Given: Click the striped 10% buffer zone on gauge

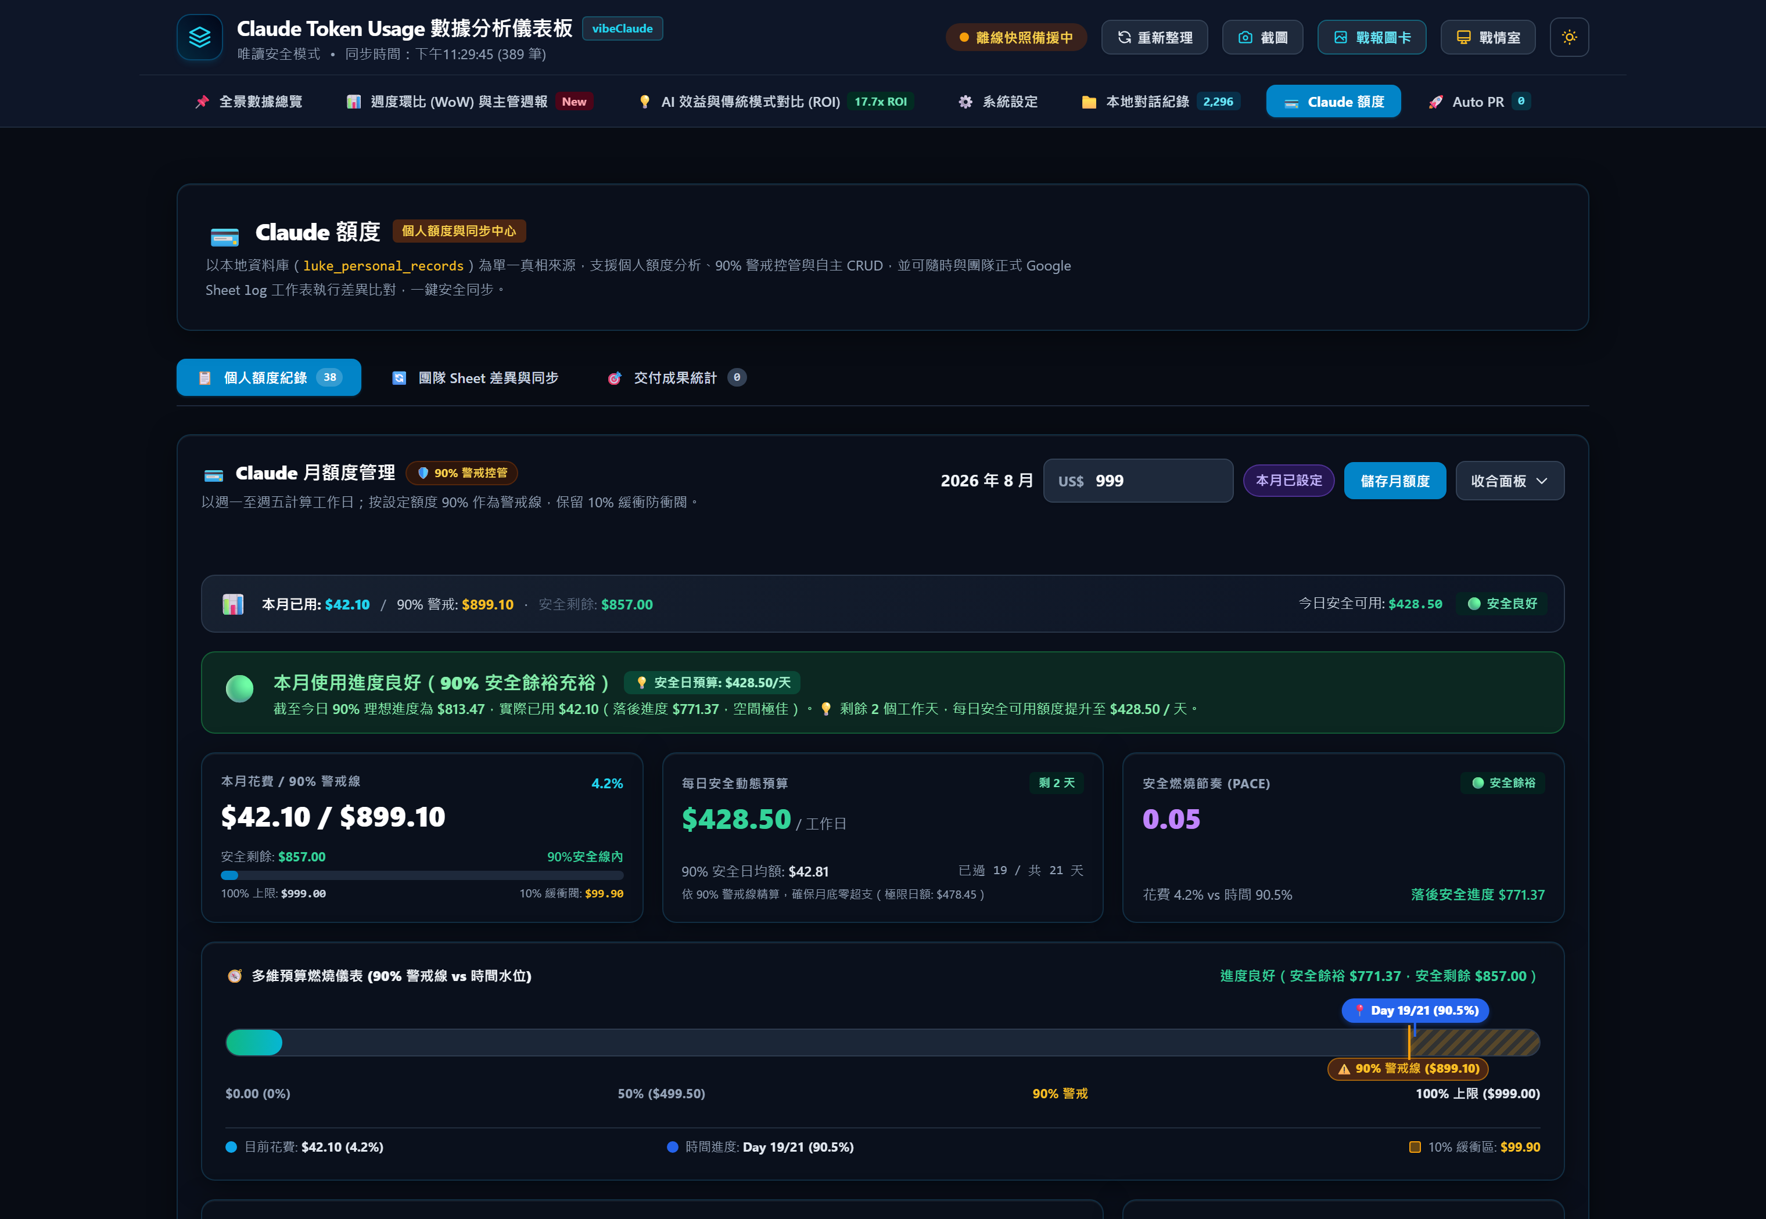Looking at the screenshot, I should [1475, 1043].
